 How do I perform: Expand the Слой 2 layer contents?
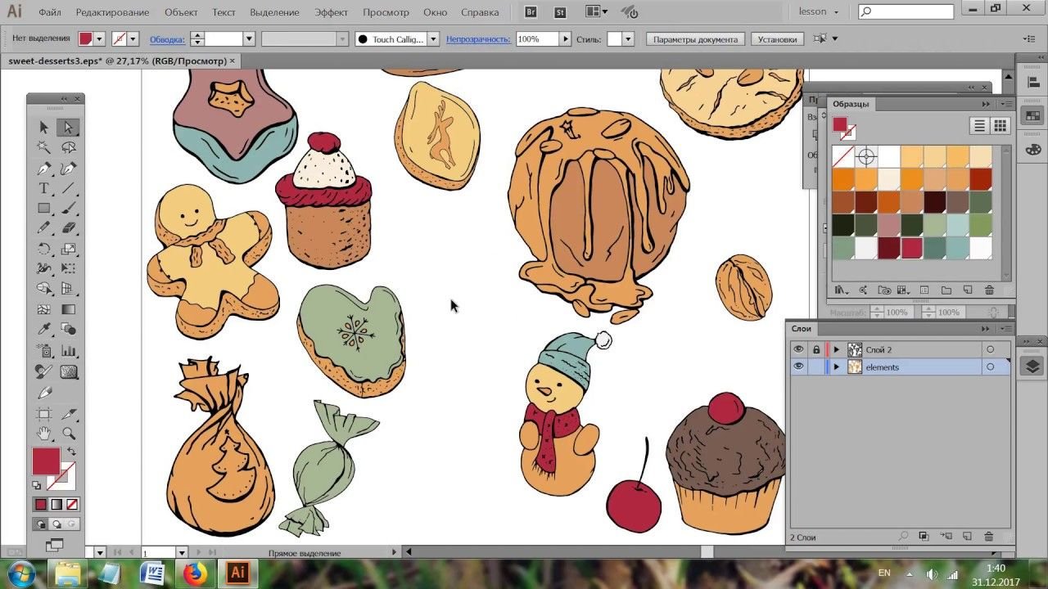836,349
